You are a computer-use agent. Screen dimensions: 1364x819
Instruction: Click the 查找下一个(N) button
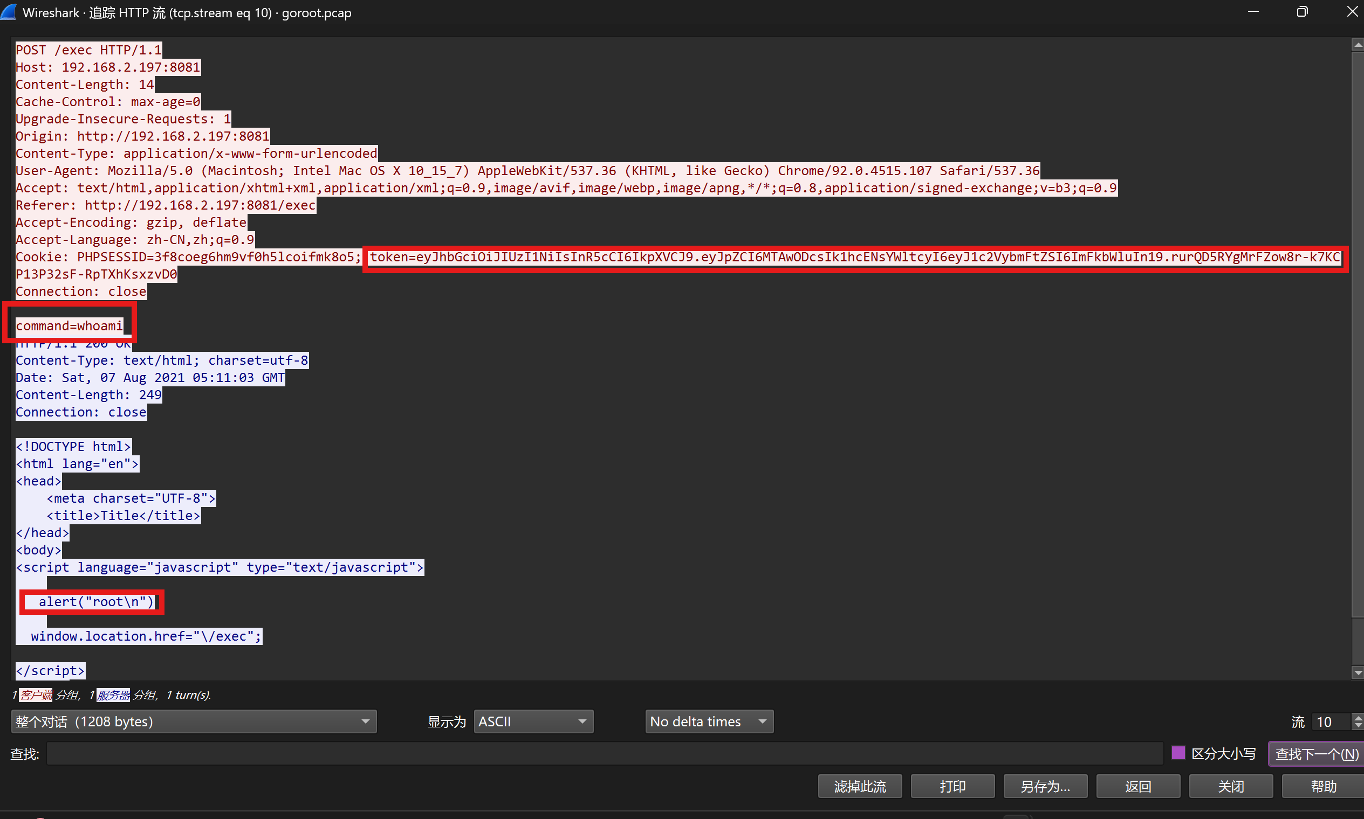1317,754
